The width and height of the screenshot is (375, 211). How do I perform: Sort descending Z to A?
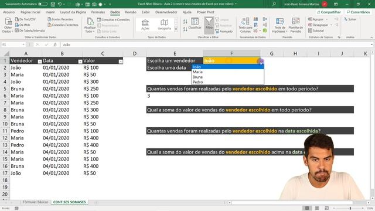(x=185, y=29)
